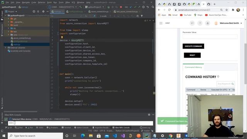
Task: Open Microsoft Edge from the taskbar
Action: pyautogui.click(x=83, y=136)
